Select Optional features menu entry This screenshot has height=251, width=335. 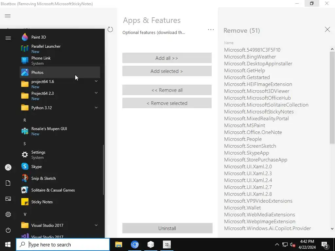[154, 32]
